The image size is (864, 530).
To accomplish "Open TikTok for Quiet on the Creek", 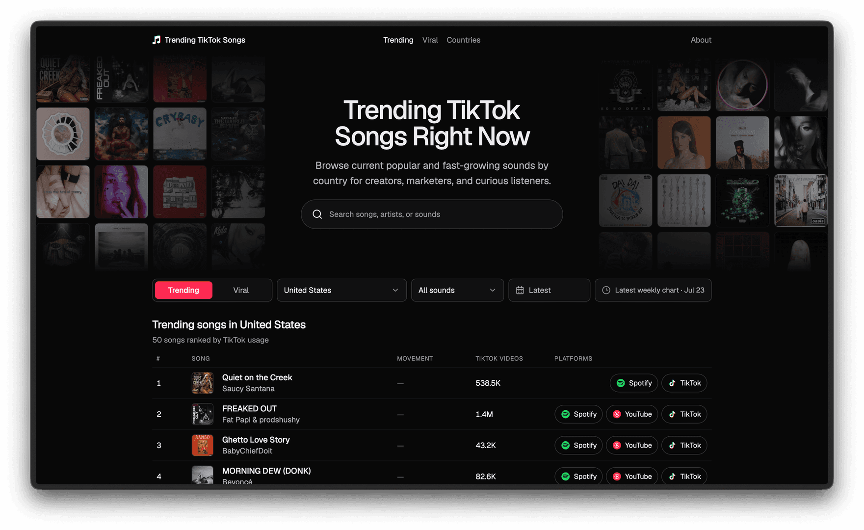I will (684, 383).
